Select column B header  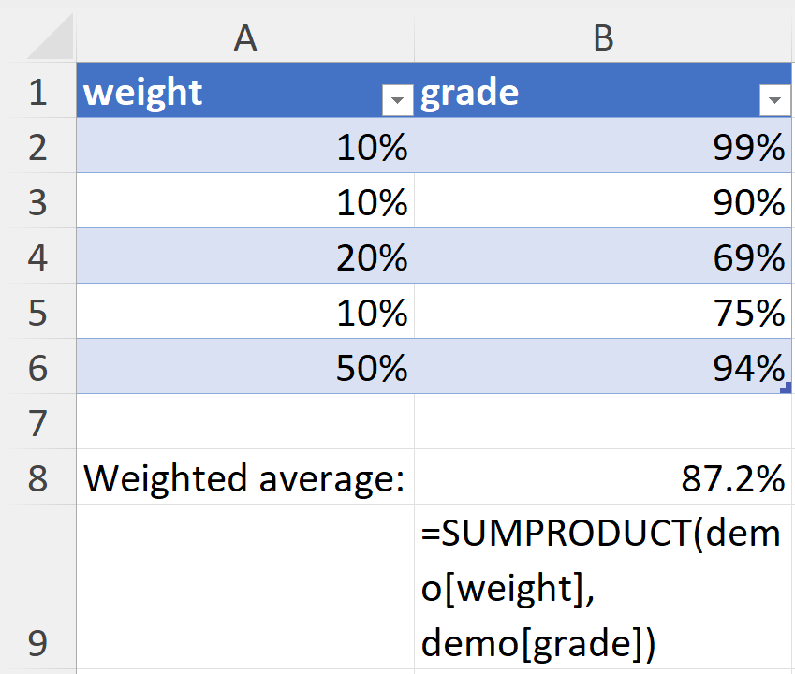click(x=604, y=37)
